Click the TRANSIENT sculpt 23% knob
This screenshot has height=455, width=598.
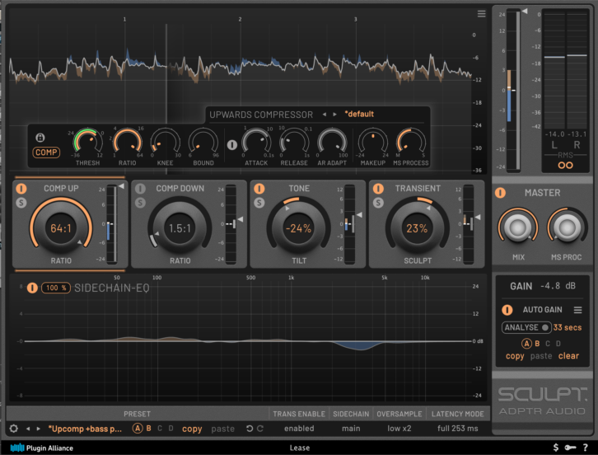tap(418, 227)
